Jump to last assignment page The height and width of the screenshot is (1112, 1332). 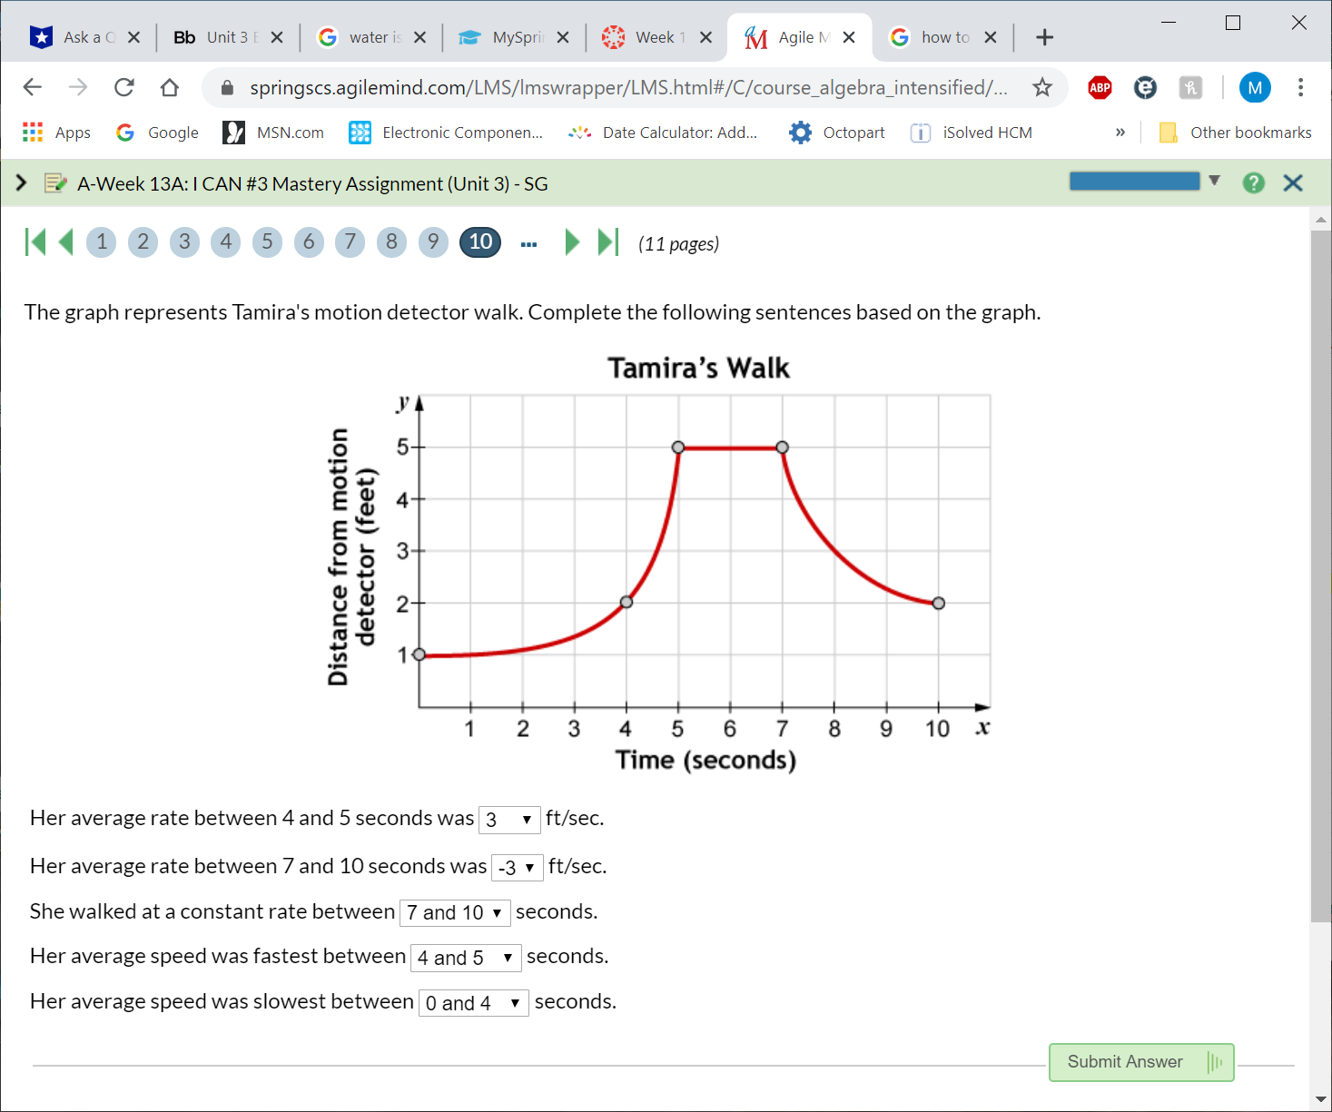point(607,242)
